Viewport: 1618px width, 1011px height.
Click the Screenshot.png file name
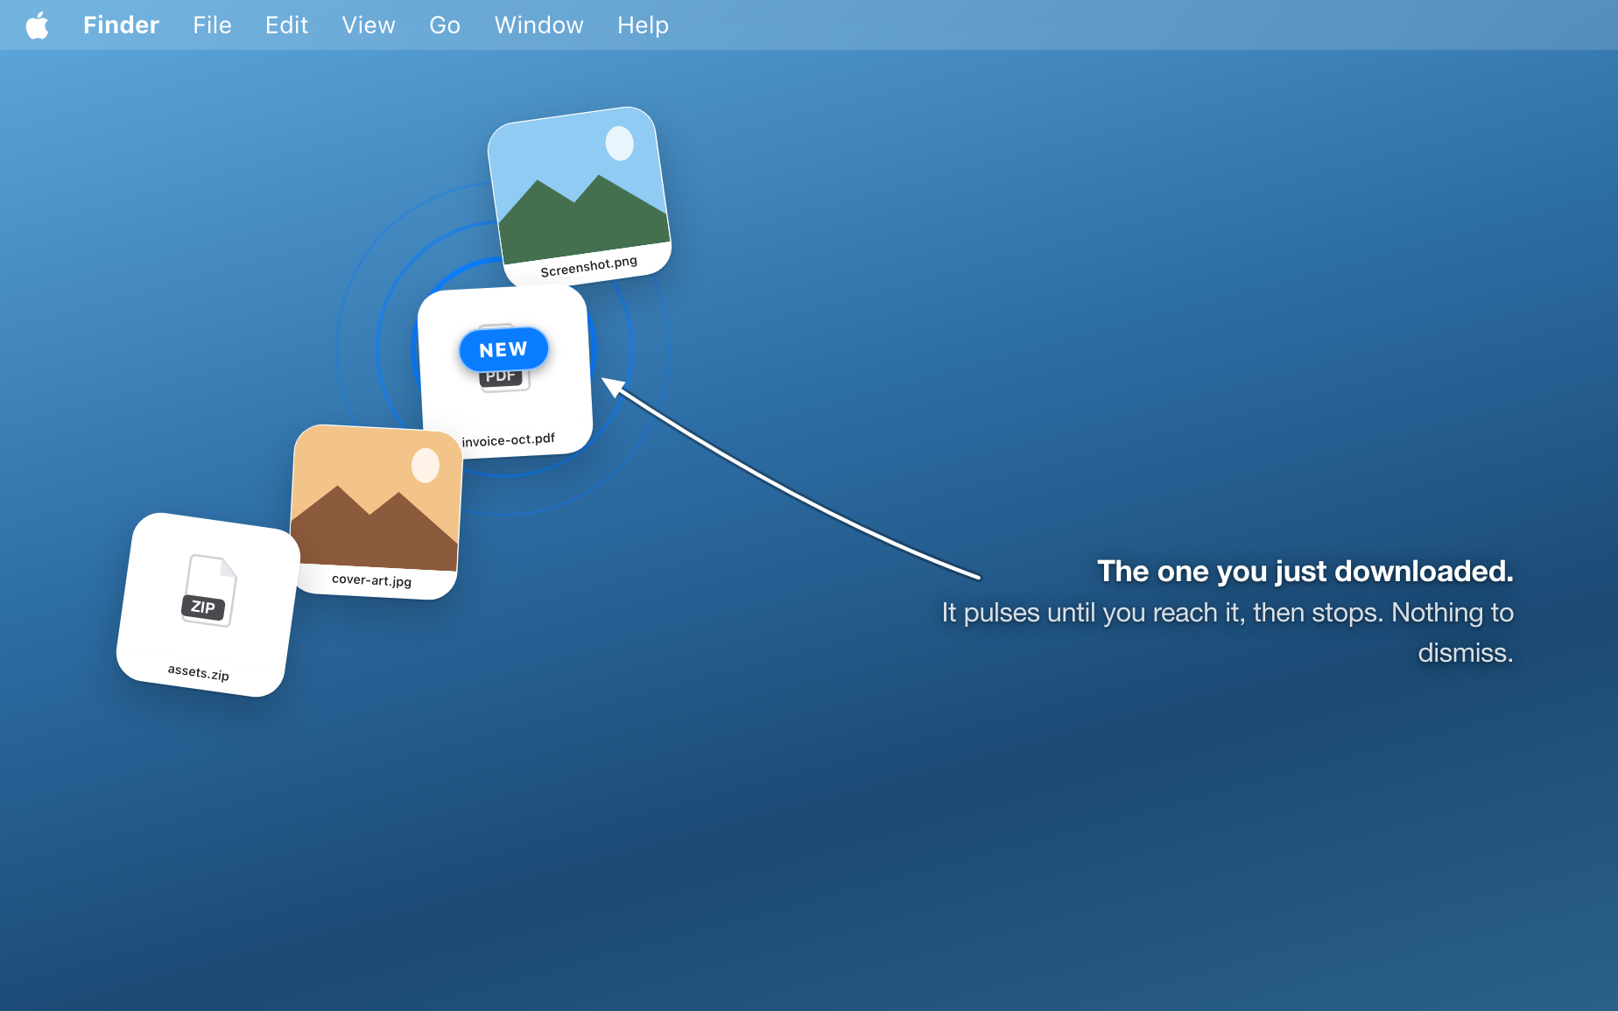pos(589,266)
